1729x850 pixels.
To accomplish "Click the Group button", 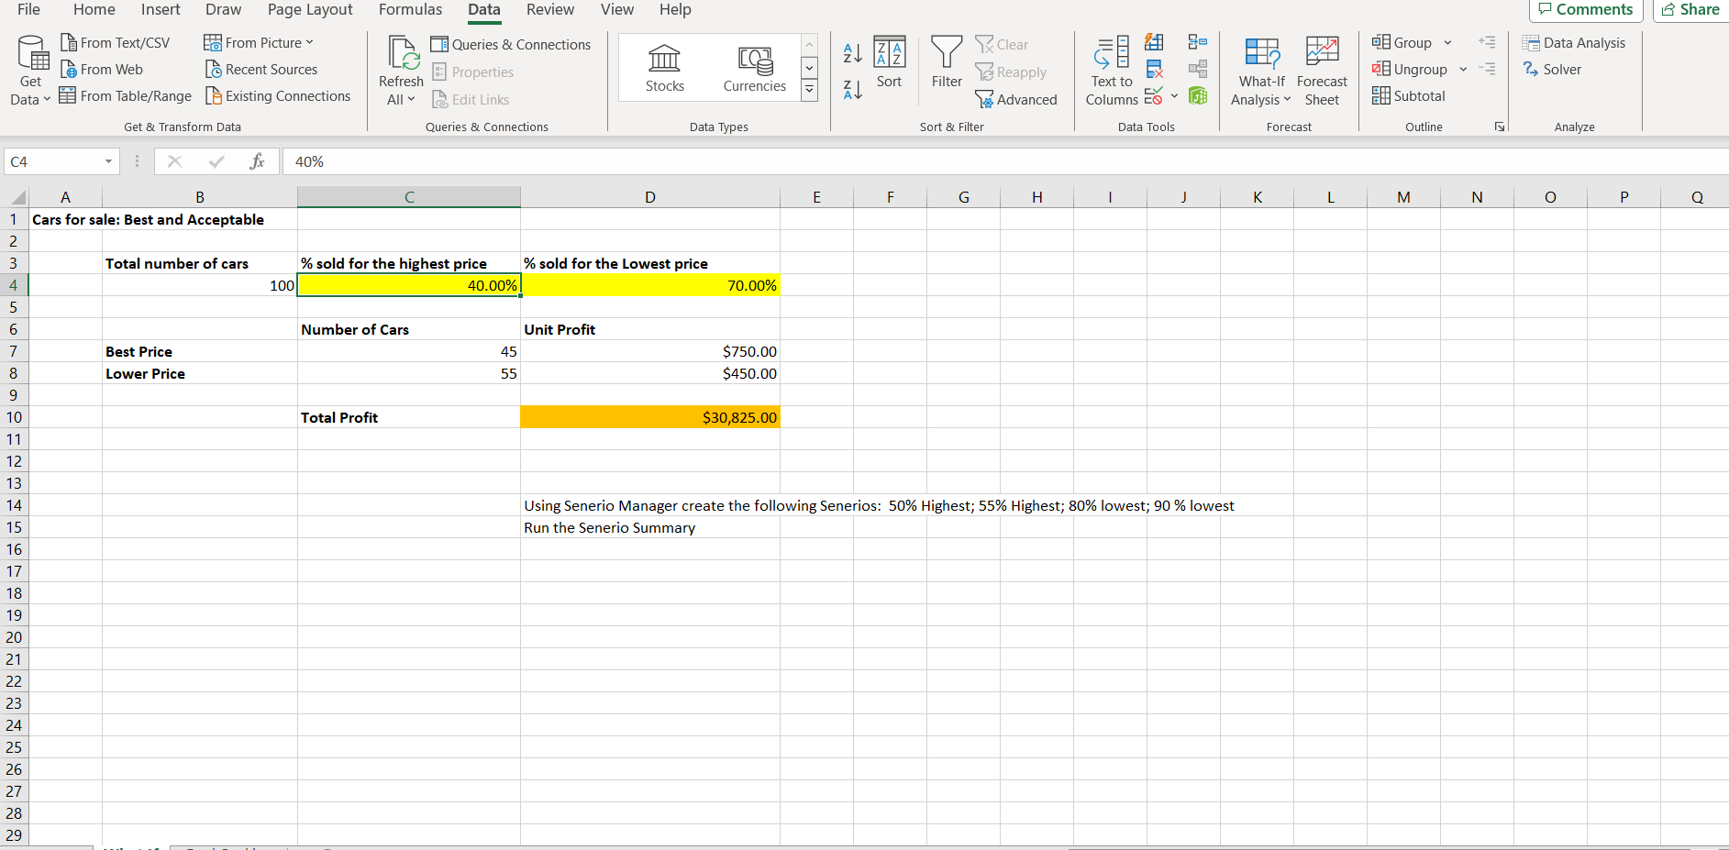I will [1402, 43].
